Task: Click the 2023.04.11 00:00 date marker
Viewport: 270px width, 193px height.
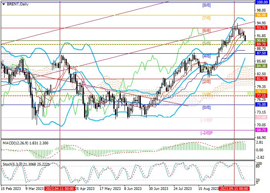Action: click(x=60, y=188)
